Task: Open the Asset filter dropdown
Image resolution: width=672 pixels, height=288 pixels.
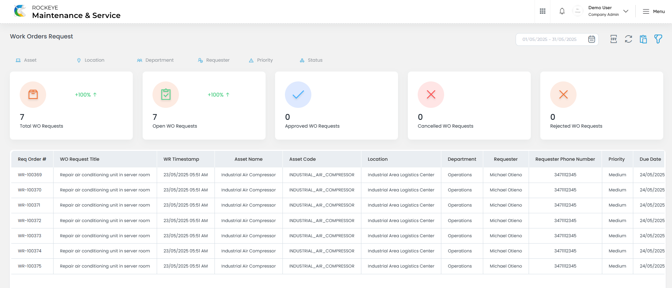Action: pyautogui.click(x=26, y=60)
